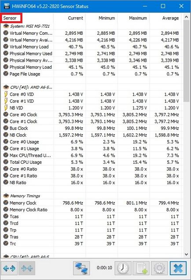Click the collapse columns arrows icon

point(27,268)
